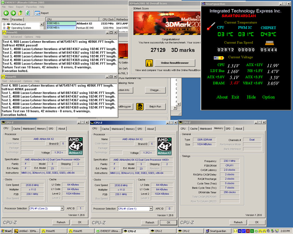Click scroll up arrow in EVEREST tree
293x234 pixels.
coord(42,24)
